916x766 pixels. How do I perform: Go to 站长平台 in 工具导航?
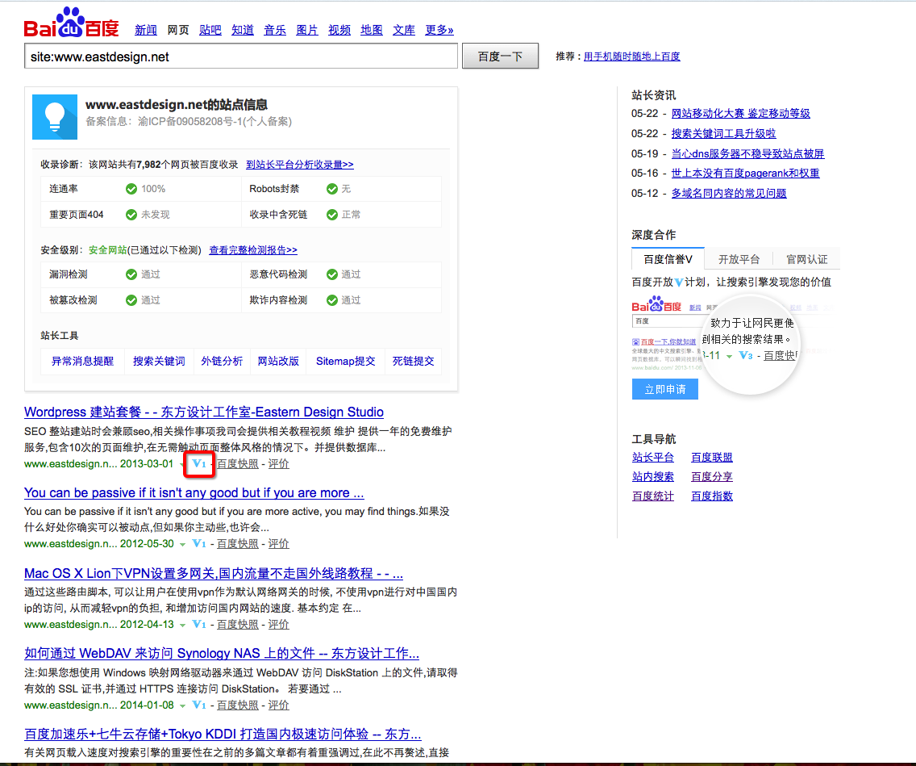point(653,458)
